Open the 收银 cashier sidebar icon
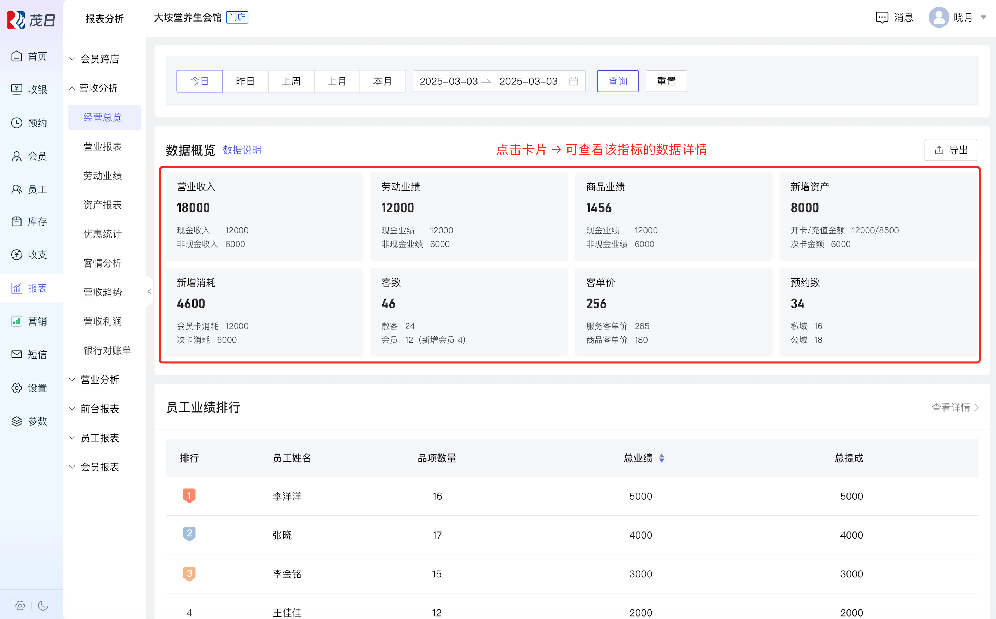Image resolution: width=996 pixels, height=619 pixels. pyautogui.click(x=16, y=89)
